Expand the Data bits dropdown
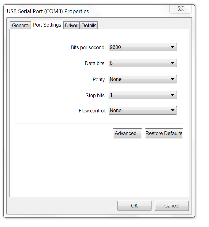The image size is (209, 227). click(x=143, y=63)
